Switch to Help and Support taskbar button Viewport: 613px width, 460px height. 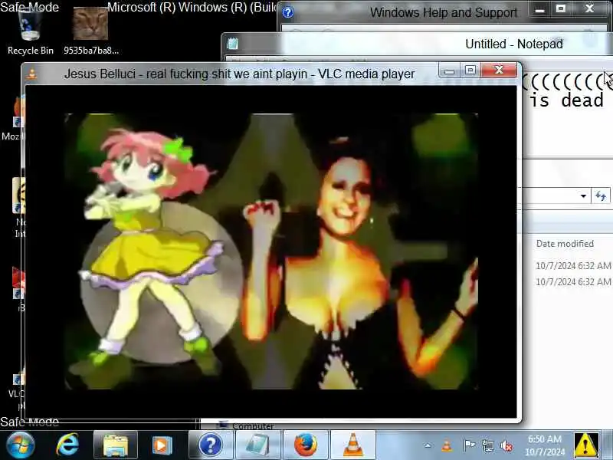[211, 445]
